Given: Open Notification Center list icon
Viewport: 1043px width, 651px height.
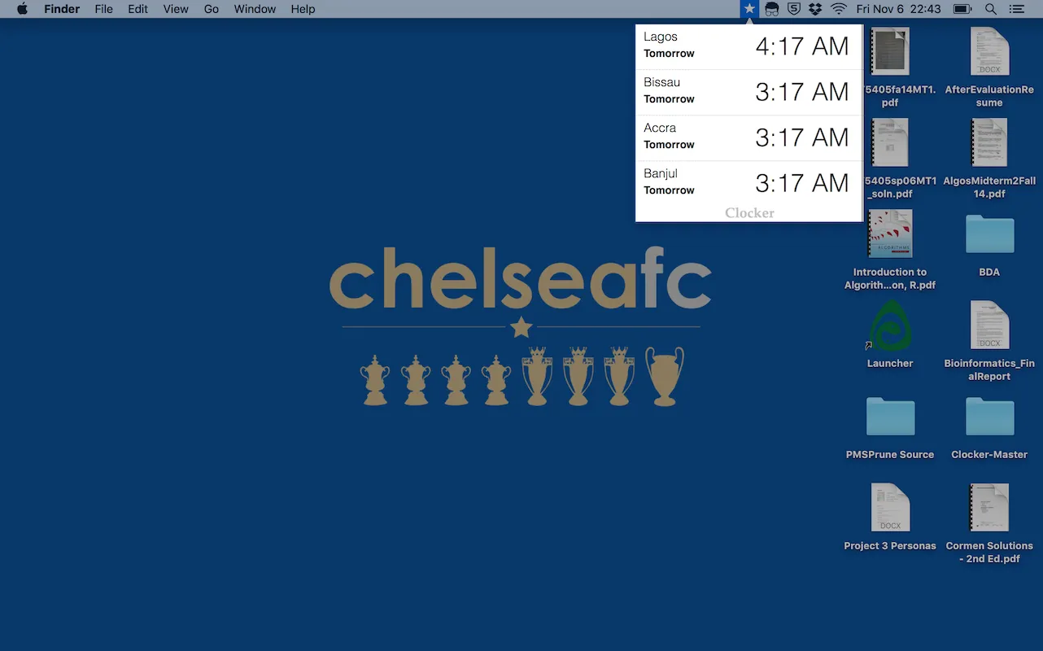Looking at the screenshot, I should click(x=1017, y=9).
